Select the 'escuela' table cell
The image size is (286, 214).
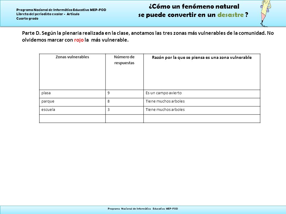click(72, 111)
